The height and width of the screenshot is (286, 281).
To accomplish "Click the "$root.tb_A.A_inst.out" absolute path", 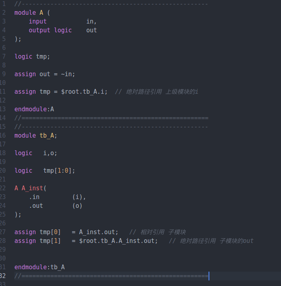I will click(x=118, y=241).
